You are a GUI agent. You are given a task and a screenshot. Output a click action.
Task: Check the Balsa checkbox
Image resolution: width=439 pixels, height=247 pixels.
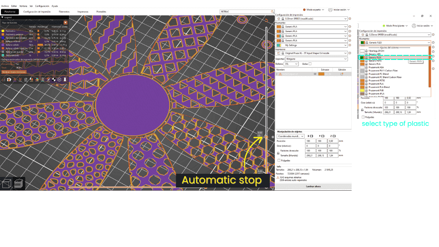coord(311,64)
